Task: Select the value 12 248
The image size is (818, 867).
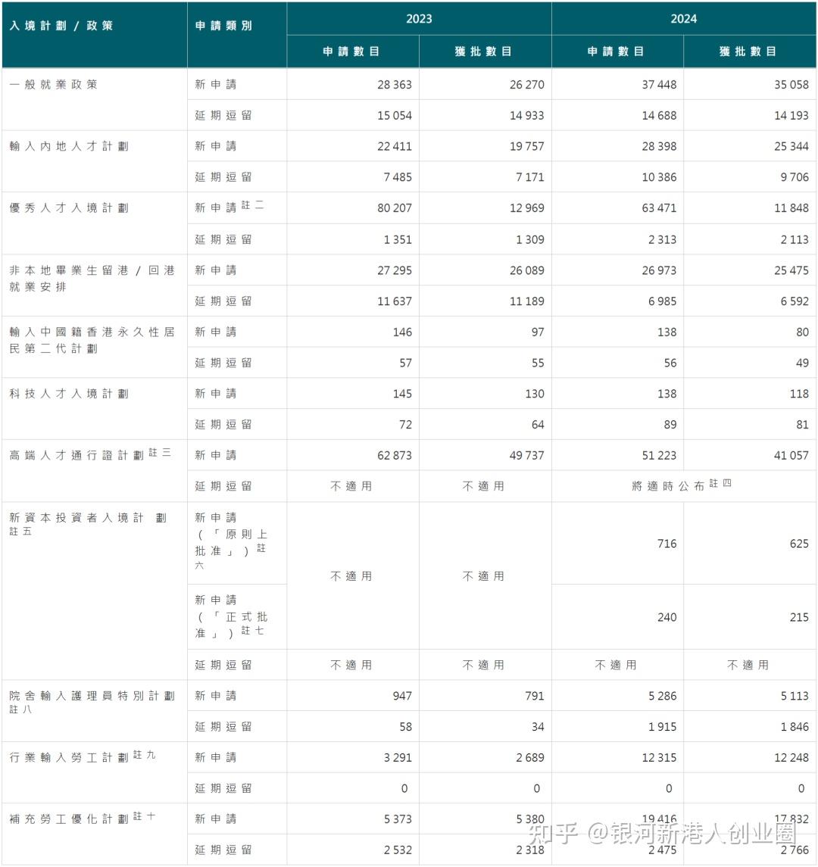Action: pyautogui.click(x=791, y=758)
